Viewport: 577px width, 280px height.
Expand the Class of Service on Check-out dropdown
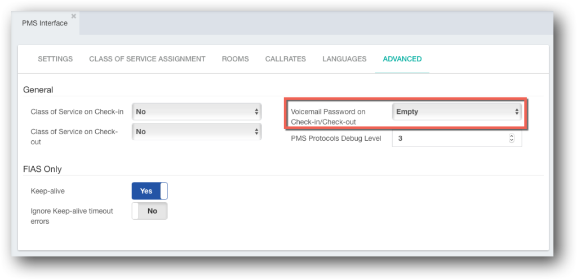click(x=197, y=132)
